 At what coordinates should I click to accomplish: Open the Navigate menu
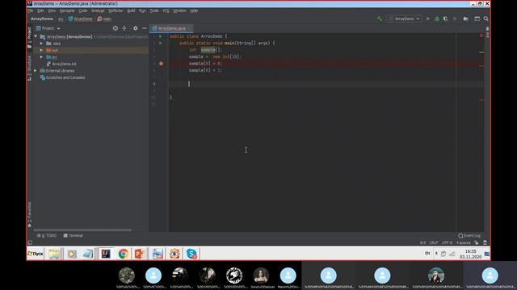pyautogui.click(x=67, y=10)
